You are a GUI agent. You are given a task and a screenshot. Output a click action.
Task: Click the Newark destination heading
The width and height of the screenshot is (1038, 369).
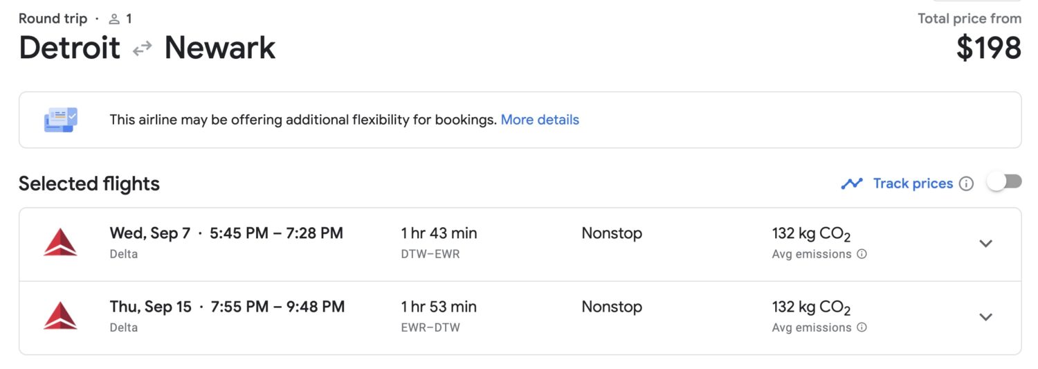(220, 48)
